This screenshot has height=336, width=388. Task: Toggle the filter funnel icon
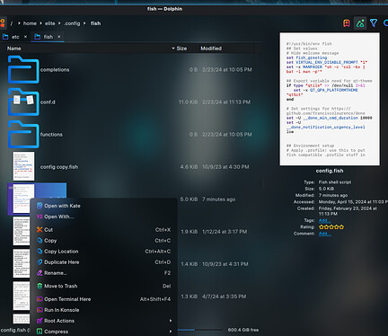click(x=374, y=23)
